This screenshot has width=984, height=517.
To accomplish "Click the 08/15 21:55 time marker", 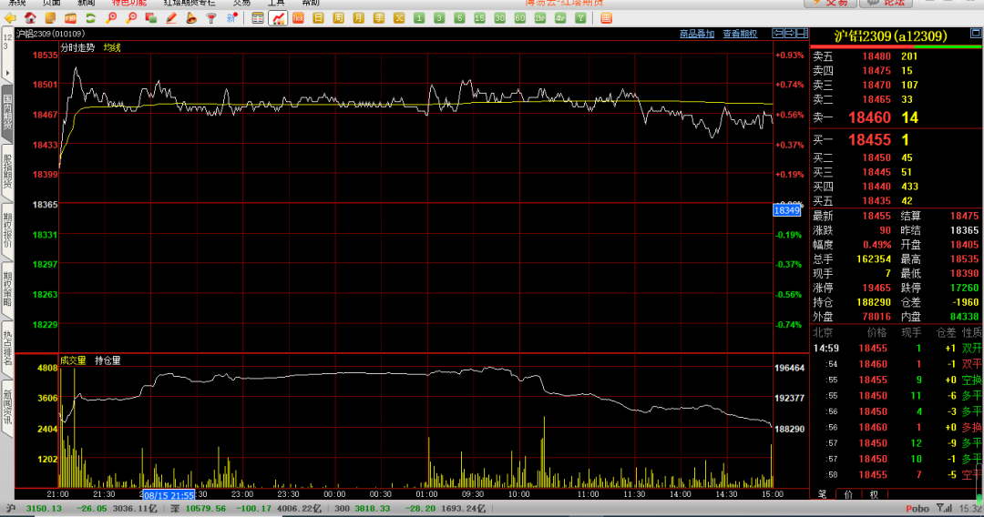I will pos(169,495).
